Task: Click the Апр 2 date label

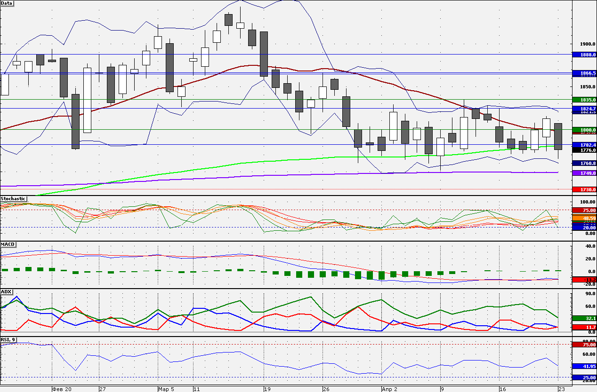Action: pyautogui.click(x=389, y=389)
